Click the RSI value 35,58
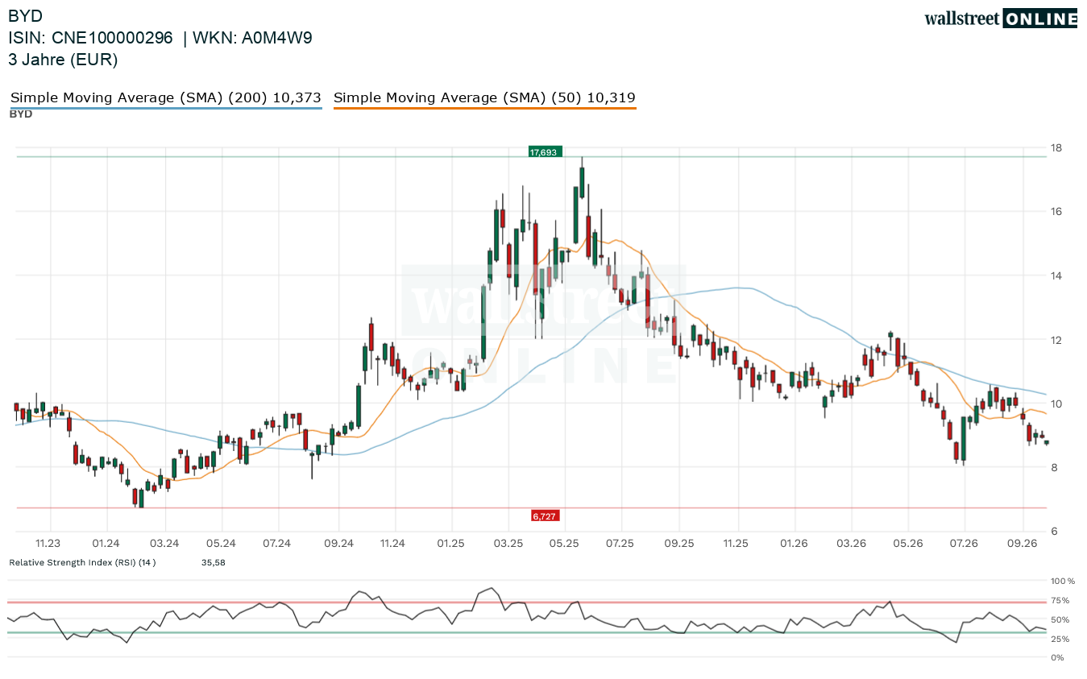 coord(214,562)
